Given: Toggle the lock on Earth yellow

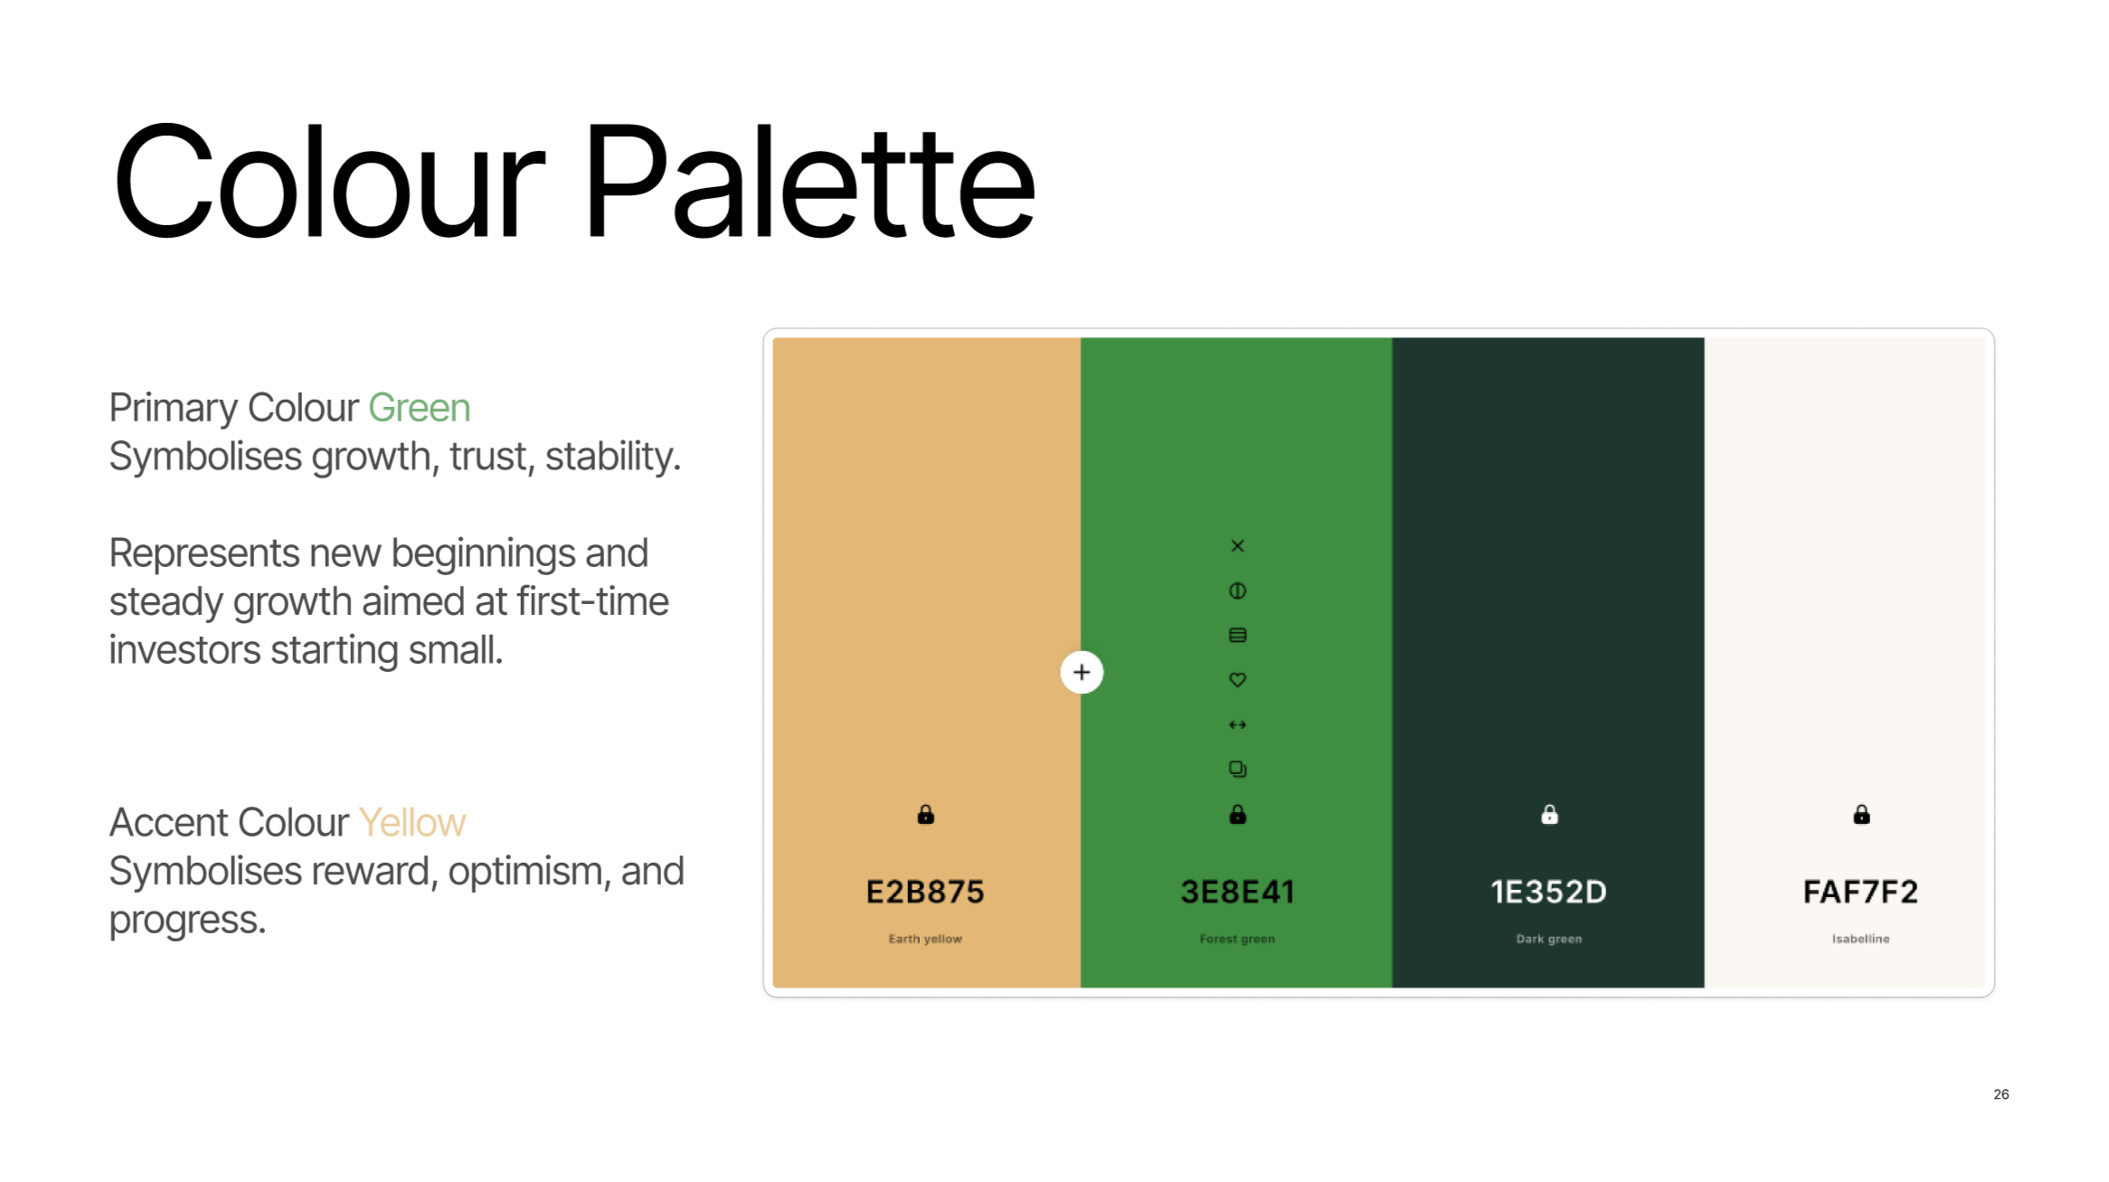Looking at the screenshot, I should click(925, 815).
